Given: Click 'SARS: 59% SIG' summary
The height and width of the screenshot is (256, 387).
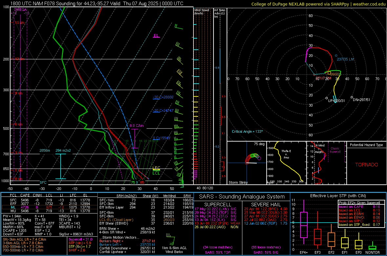Looking at the screenshot, I should click(x=266, y=252).
